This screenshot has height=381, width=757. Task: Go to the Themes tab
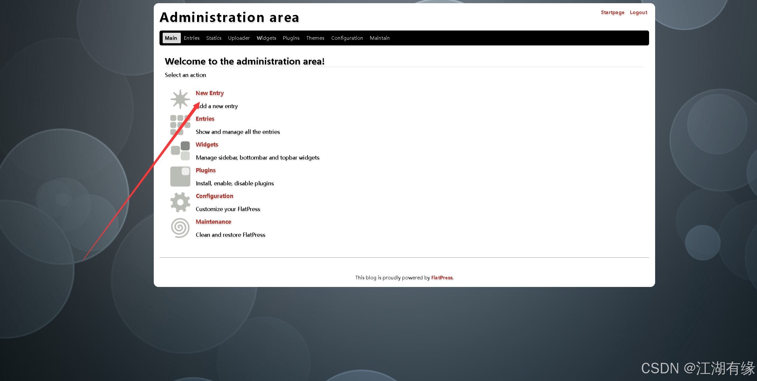315,38
